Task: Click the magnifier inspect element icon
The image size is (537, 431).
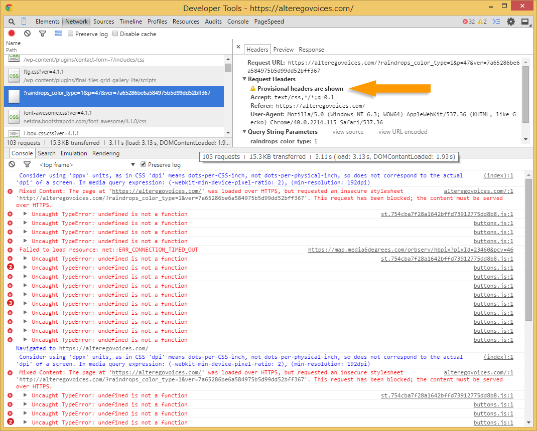Action: pos(12,22)
